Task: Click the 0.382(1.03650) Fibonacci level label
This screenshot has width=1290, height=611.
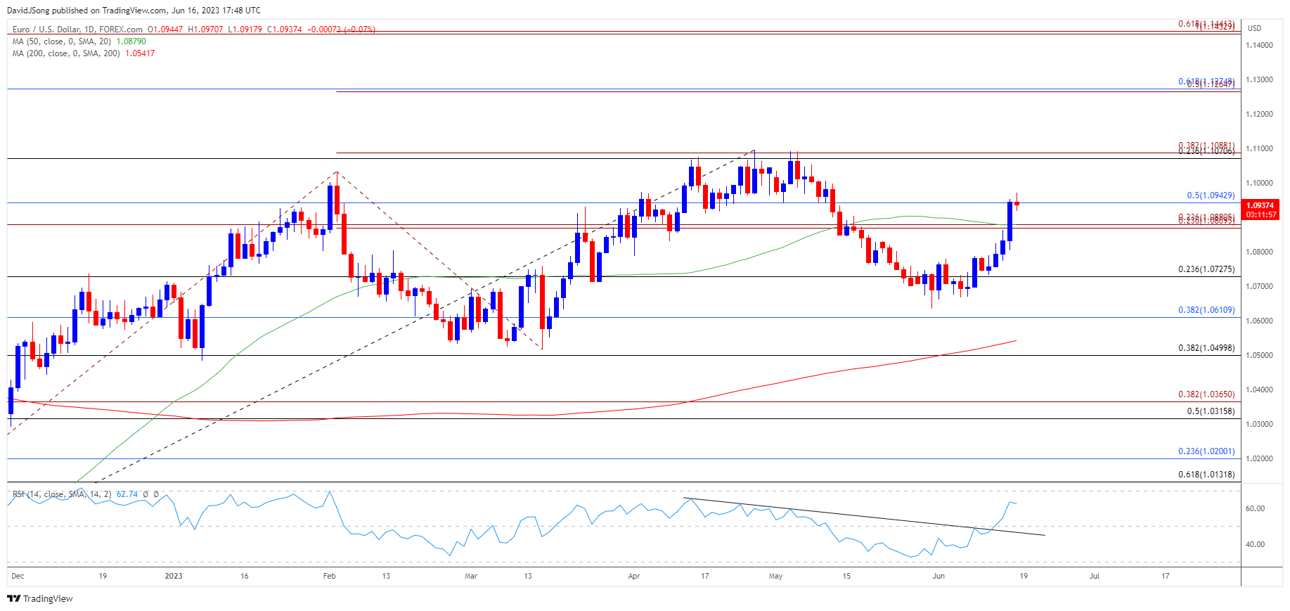Action: tap(1206, 394)
